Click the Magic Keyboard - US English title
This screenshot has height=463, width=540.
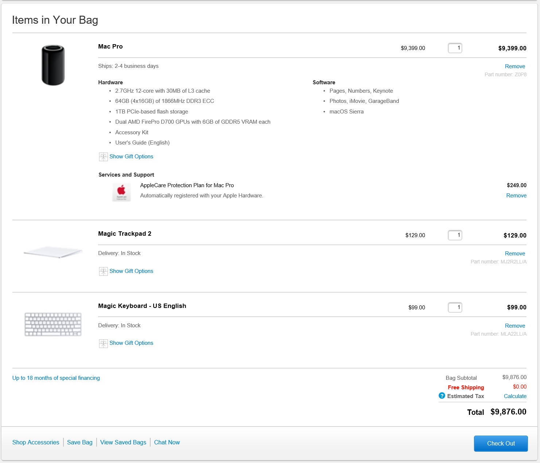[x=142, y=306]
